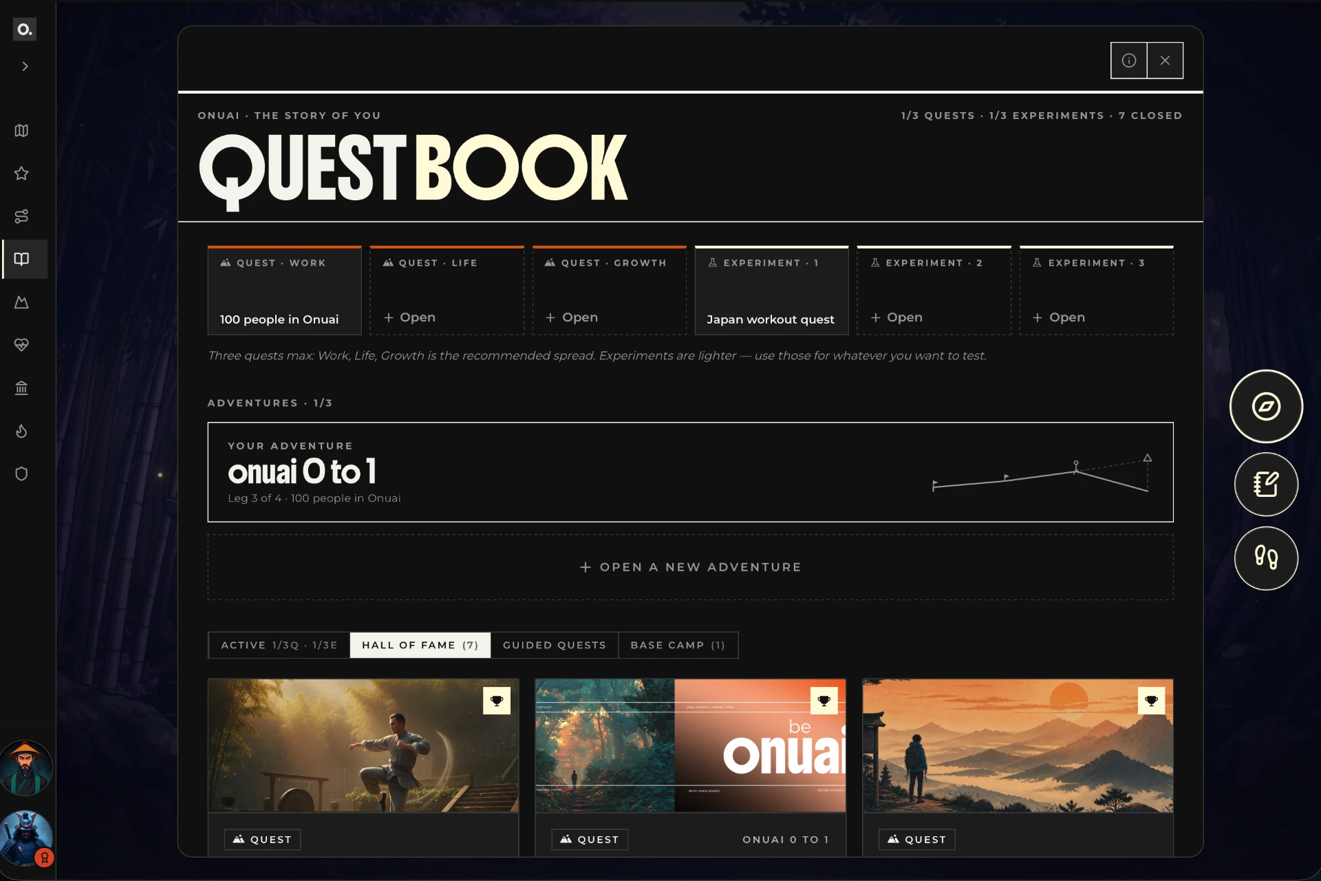1321x881 pixels.
Task: Open a new Quest Growth slot
Action: 610,290
